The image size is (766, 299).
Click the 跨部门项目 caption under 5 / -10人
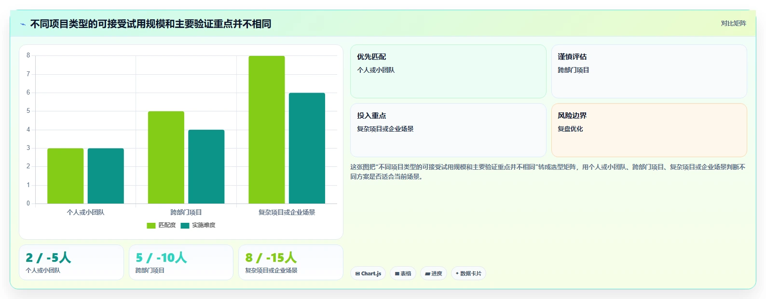coord(150,271)
